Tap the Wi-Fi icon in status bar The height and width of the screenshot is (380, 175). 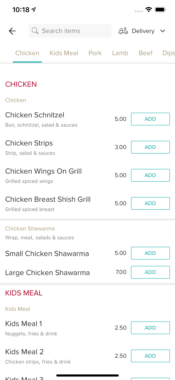(x=148, y=9)
